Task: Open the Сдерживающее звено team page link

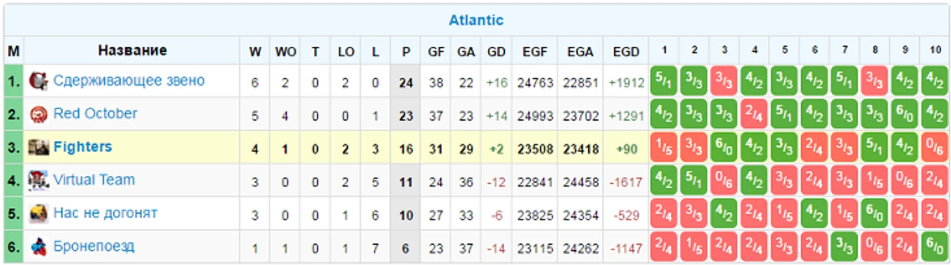Action: [x=128, y=81]
